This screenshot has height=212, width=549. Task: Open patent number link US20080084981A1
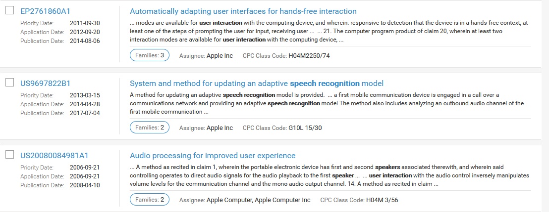[55, 156]
